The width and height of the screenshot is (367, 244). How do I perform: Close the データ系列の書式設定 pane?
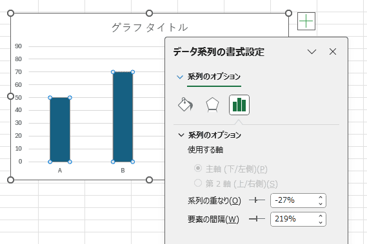point(333,52)
